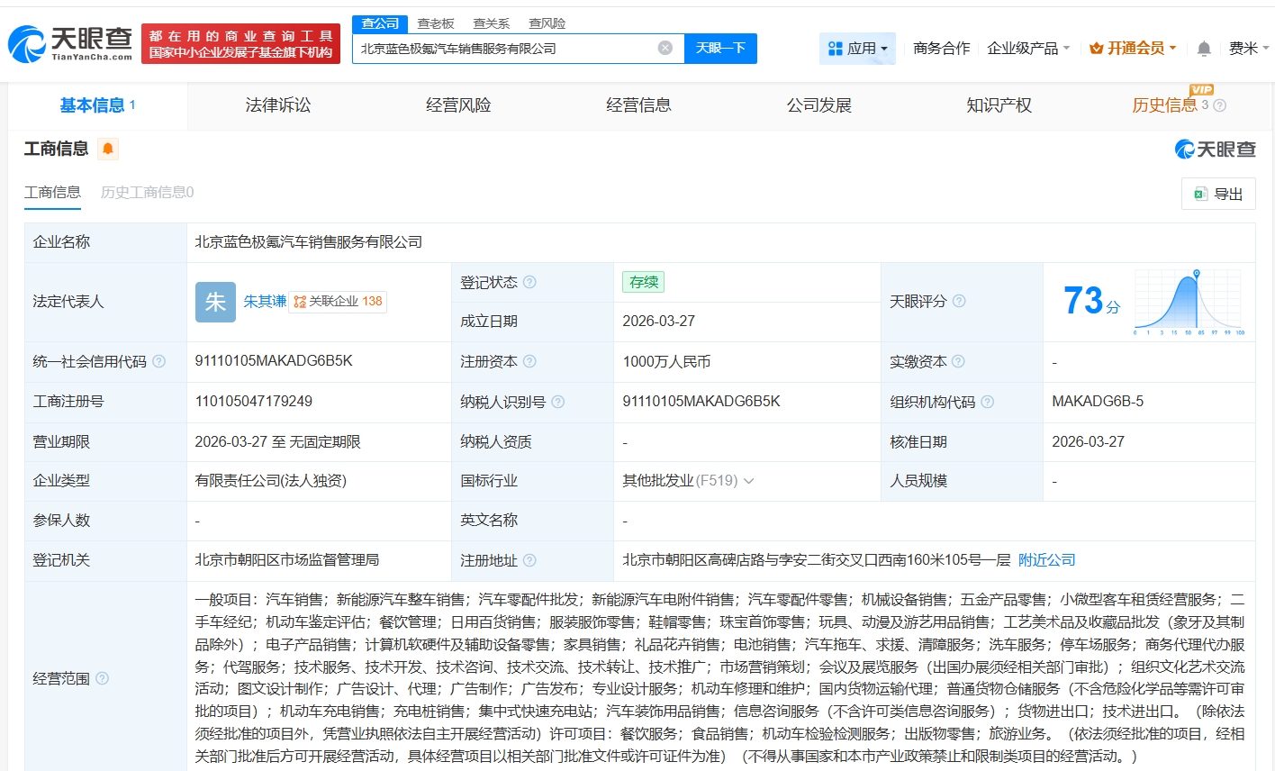
Task: Click the Tianyancha logo in header
Action: click(x=70, y=43)
